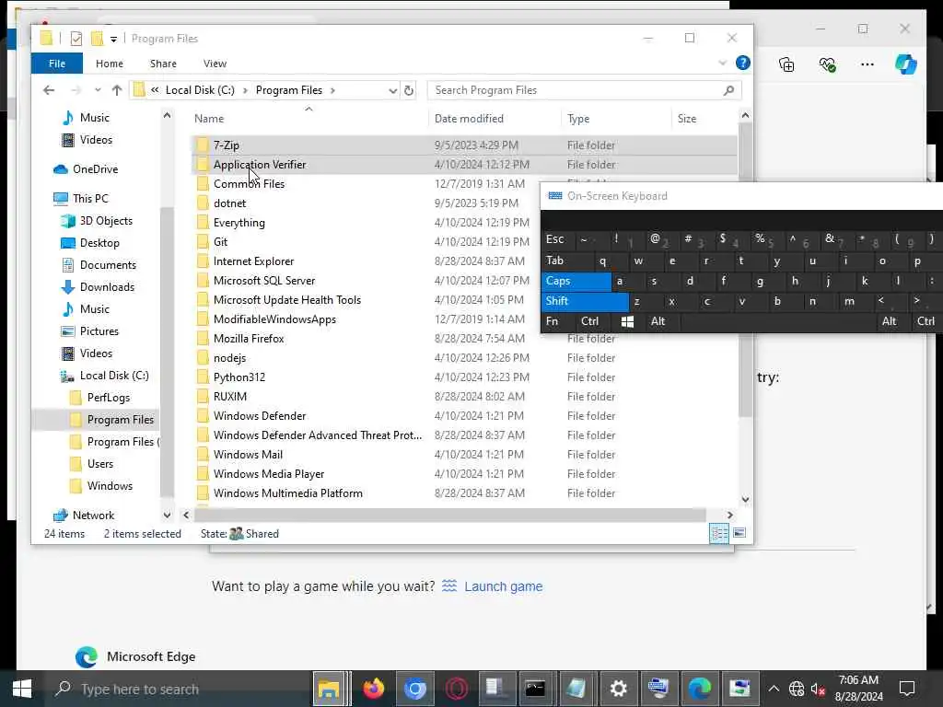This screenshot has width=943, height=707.
Task: Switch to the View ribbon tab
Action: (x=215, y=64)
